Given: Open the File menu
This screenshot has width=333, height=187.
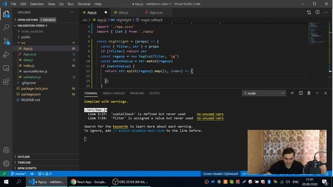Looking at the screenshot, I should pyautogui.click(x=14, y=4).
